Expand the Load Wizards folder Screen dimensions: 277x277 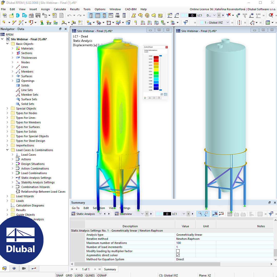click(7, 196)
